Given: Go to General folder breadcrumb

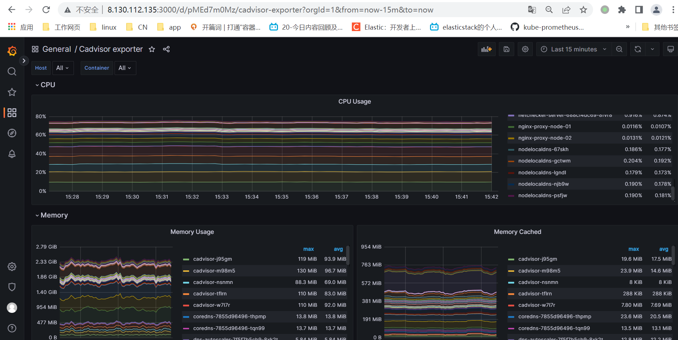Looking at the screenshot, I should pos(57,49).
